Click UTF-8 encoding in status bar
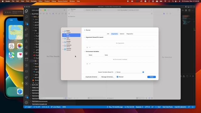 click(x=147, y=107)
